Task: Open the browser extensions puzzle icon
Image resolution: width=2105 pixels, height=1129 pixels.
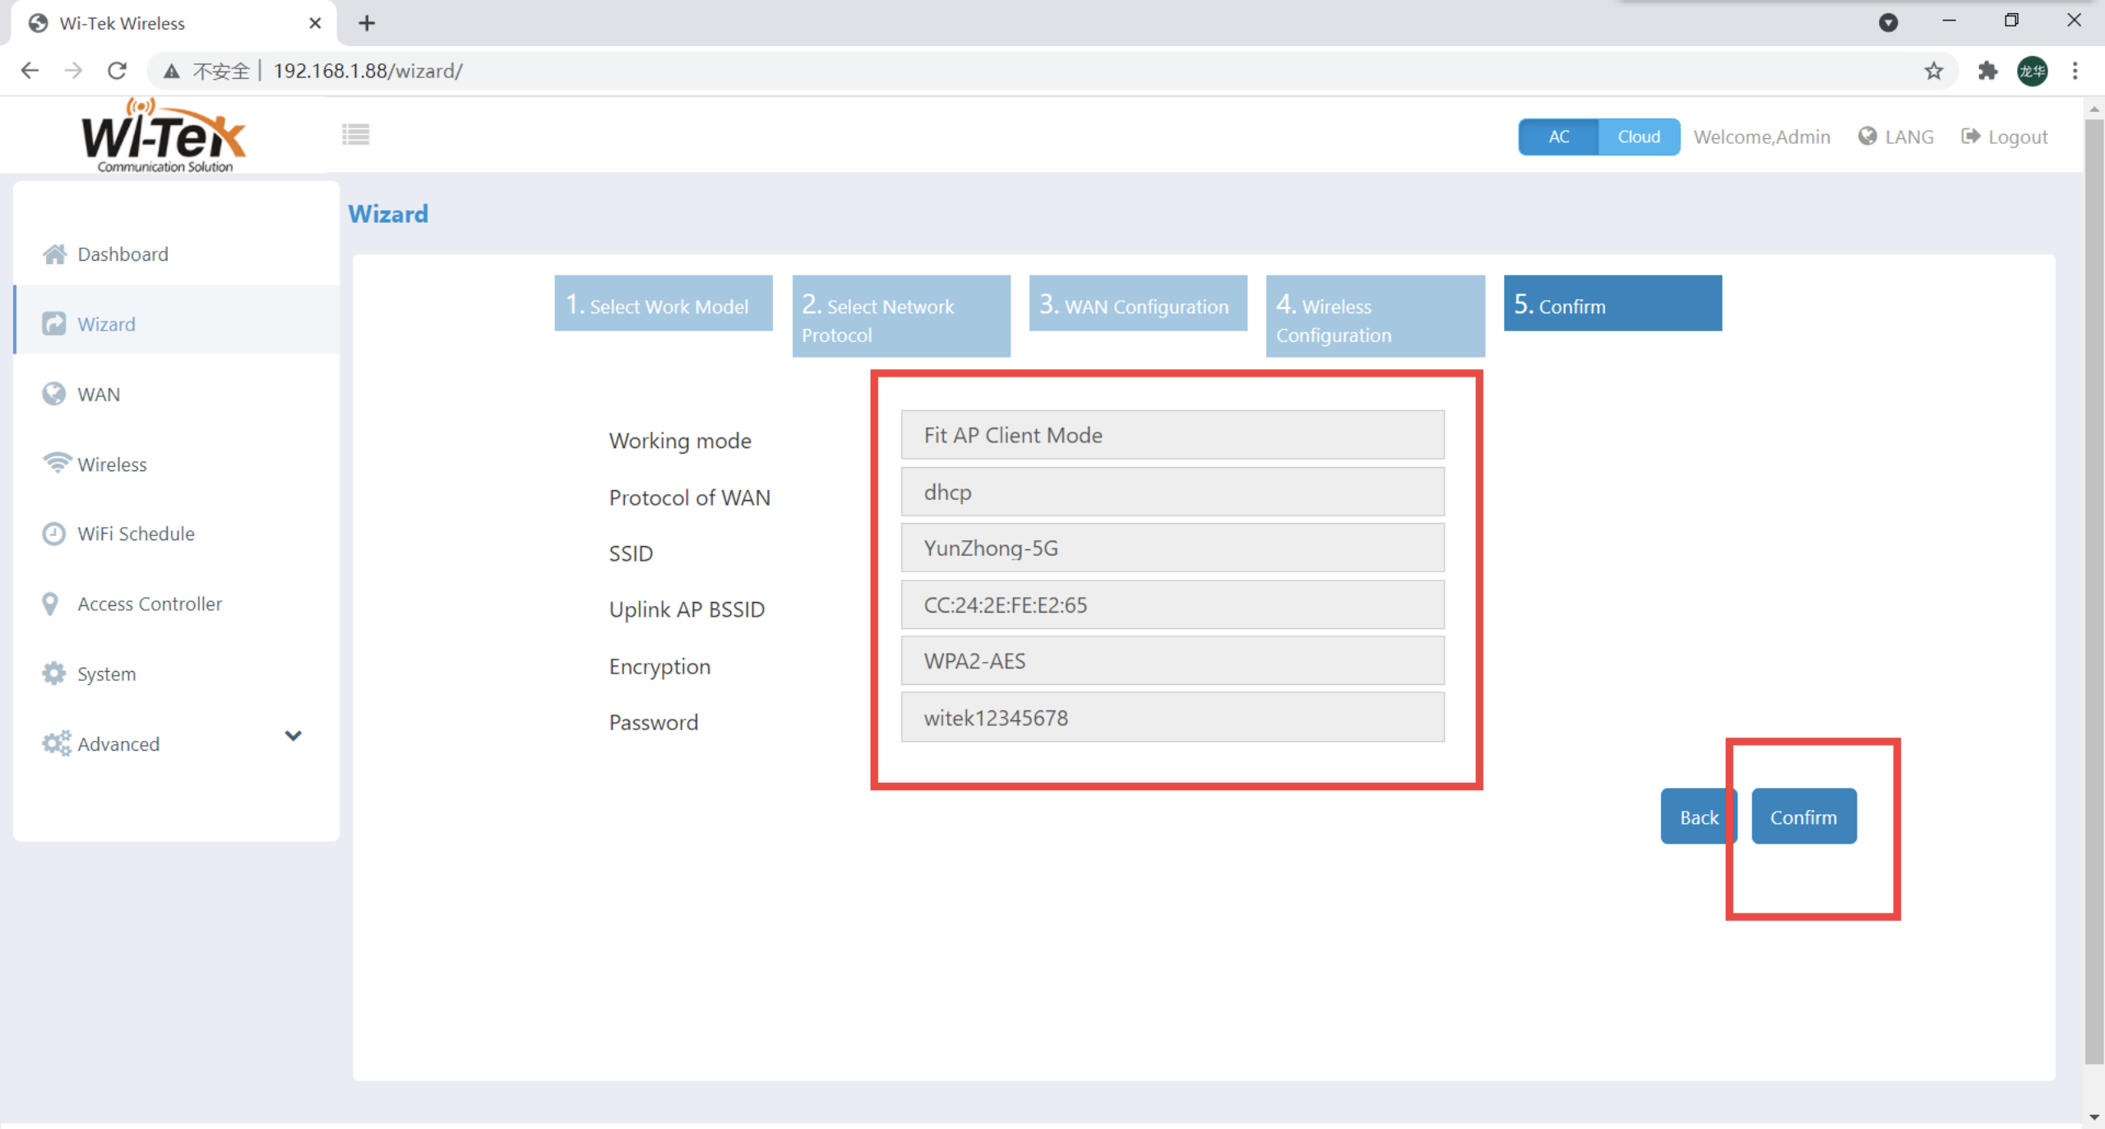Action: pyautogui.click(x=1987, y=71)
